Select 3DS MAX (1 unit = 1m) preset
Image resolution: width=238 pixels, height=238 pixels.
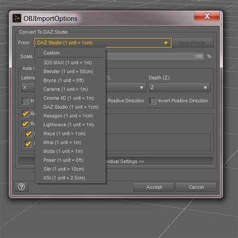point(70,63)
